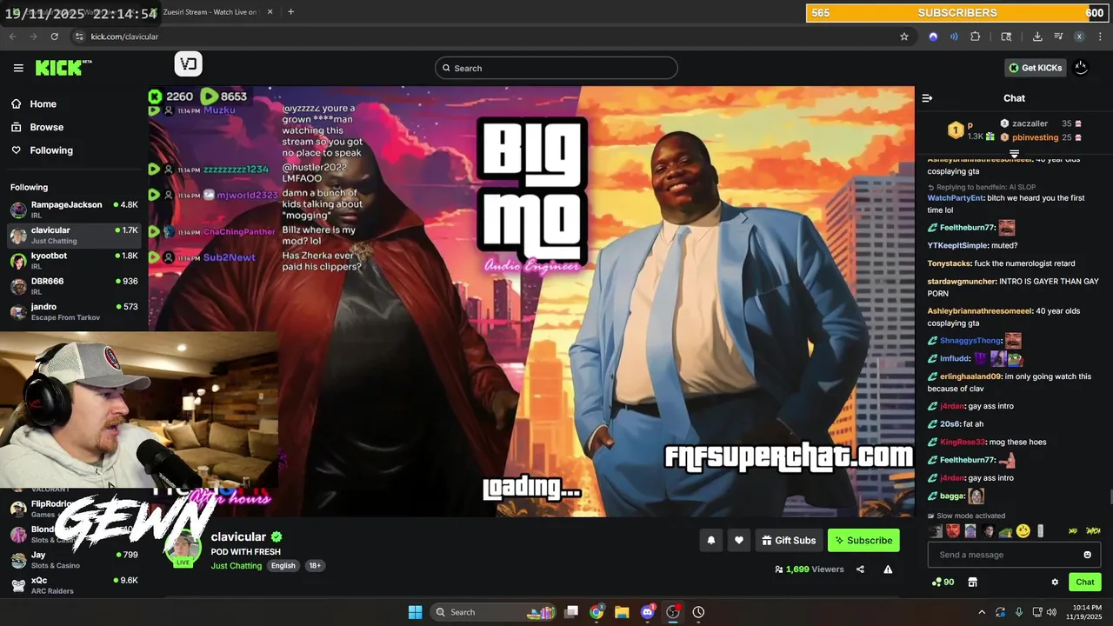Click the Get KICKs button
Viewport: 1113px width, 626px height.
tap(1035, 68)
